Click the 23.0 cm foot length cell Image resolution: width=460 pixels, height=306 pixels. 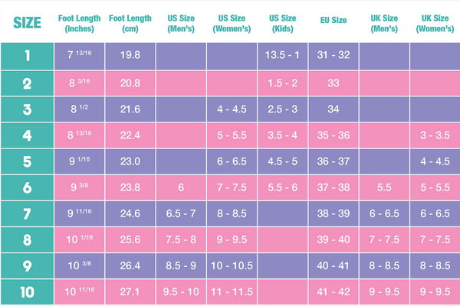[130, 162]
